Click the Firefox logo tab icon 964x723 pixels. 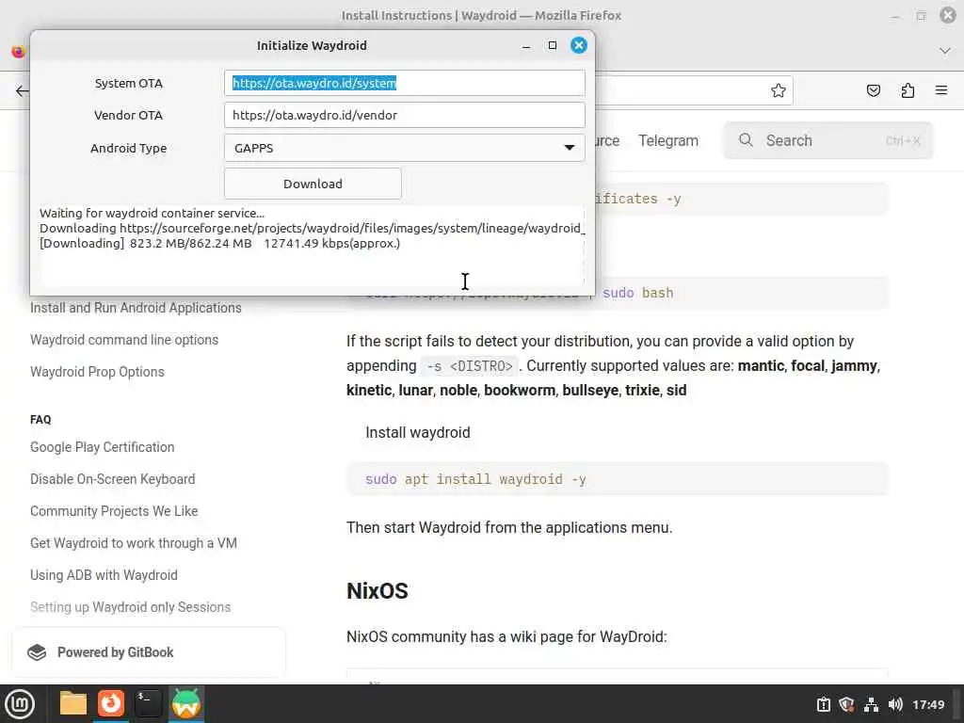pos(19,52)
